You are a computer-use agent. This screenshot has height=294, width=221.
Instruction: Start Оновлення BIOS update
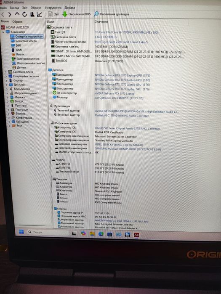coord(77,14)
